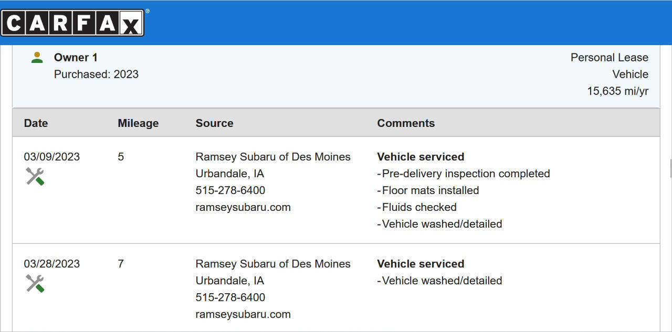Screen dimensions: 672x332
Task: Click the green Owner 1 person icon
Action: (x=37, y=58)
